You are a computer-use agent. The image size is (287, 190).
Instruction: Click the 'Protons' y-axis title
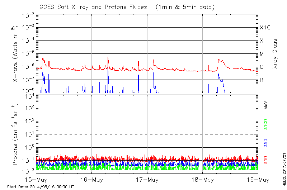pyautogui.click(x=16, y=134)
